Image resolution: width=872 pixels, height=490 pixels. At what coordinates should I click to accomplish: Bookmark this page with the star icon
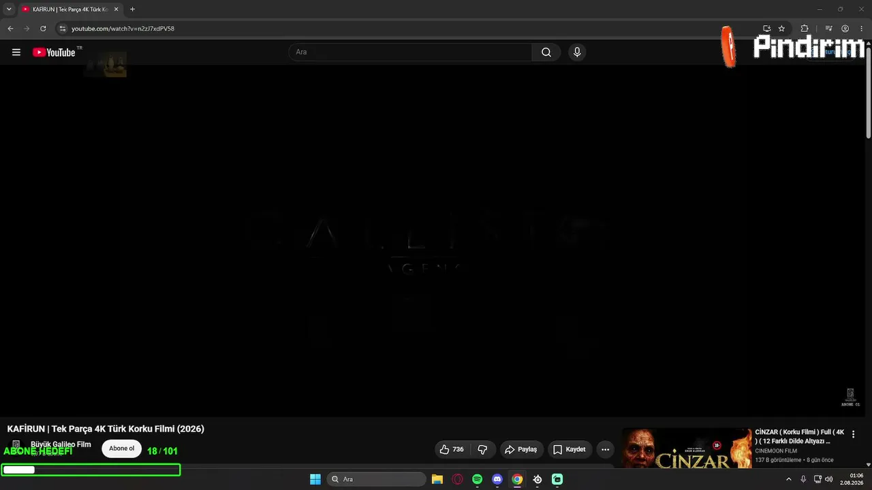[x=781, y=29]
